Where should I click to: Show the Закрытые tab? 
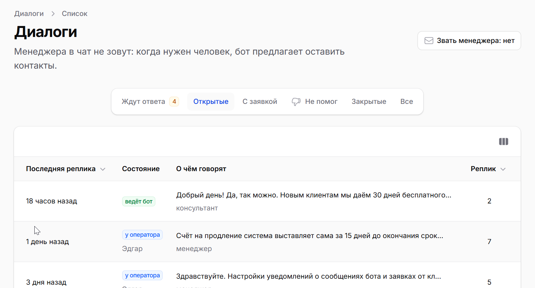click(369, 102)
